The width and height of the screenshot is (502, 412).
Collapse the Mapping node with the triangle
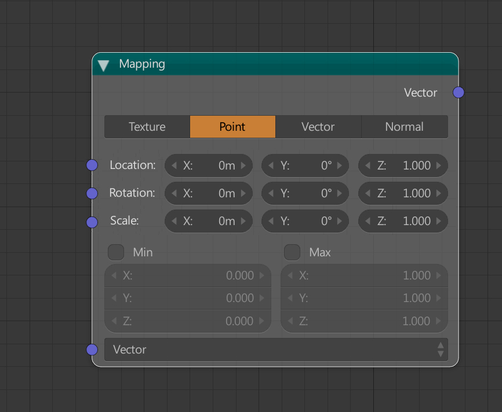coord(103,65)
